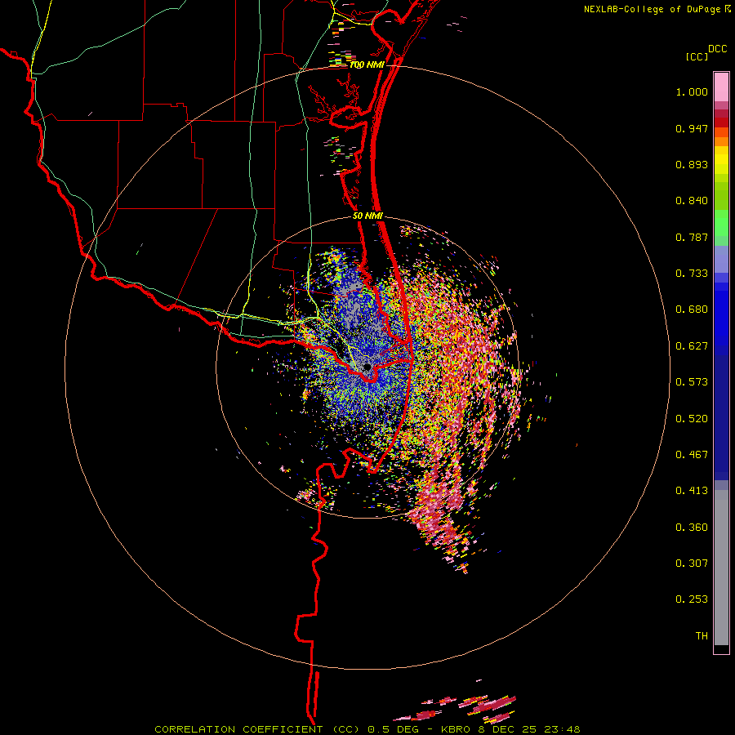This screenshot has width=735, height=735.
Task: Click the DCC label above the color bar
Action: 718,49
